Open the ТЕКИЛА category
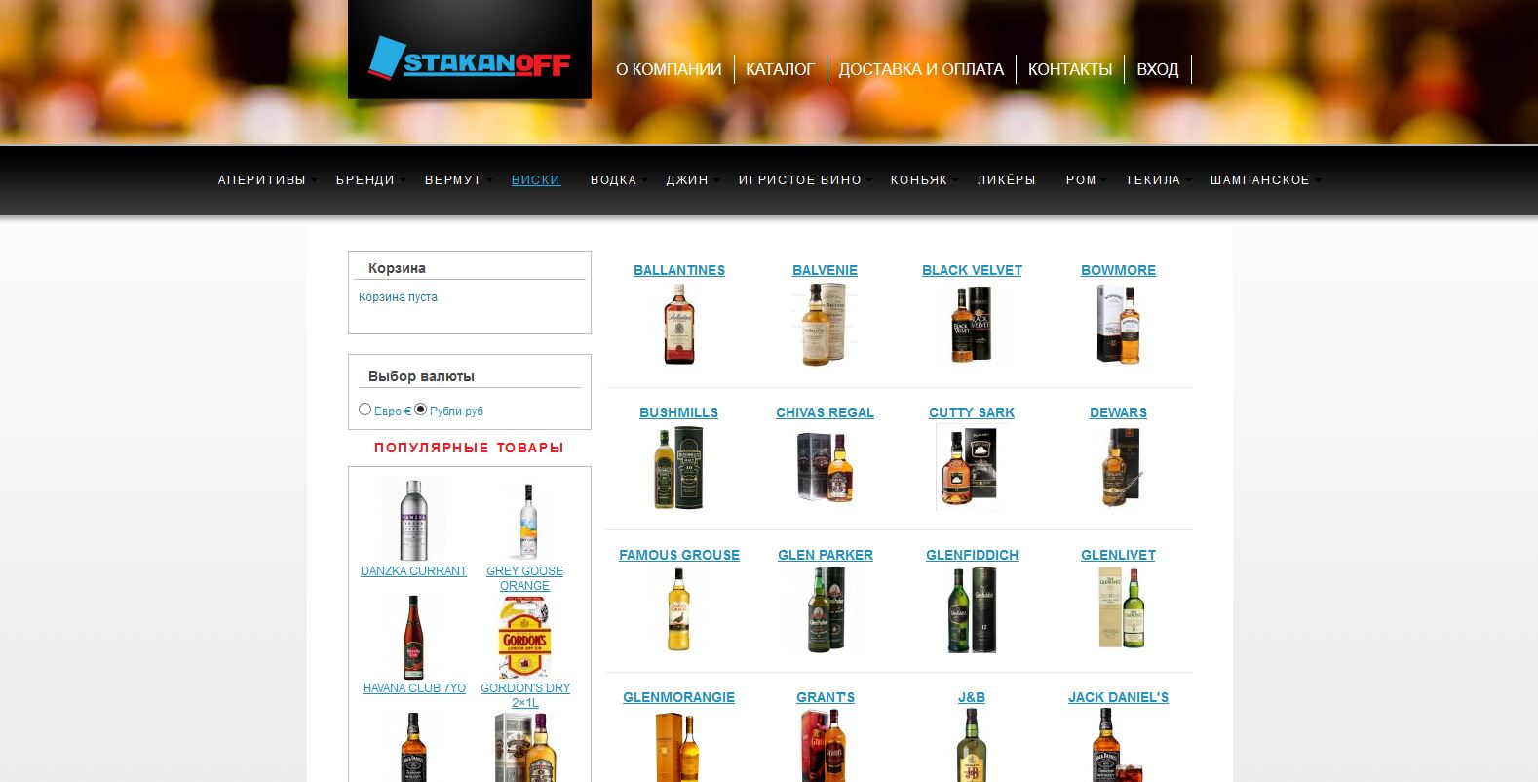 (1153, 180)
